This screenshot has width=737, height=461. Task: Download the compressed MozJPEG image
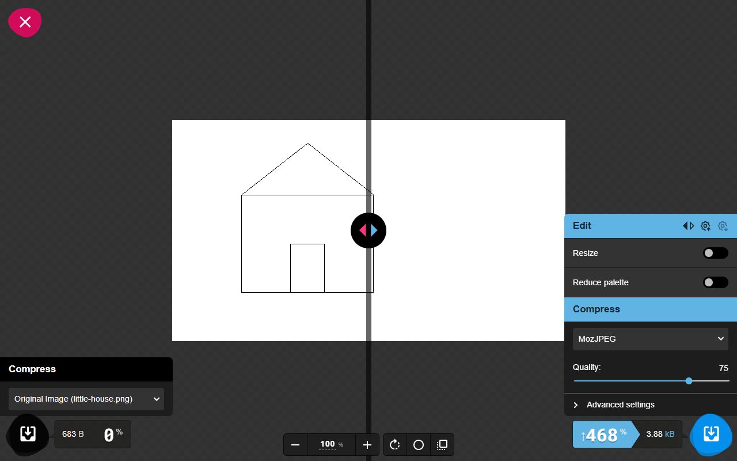pos(711,434)
